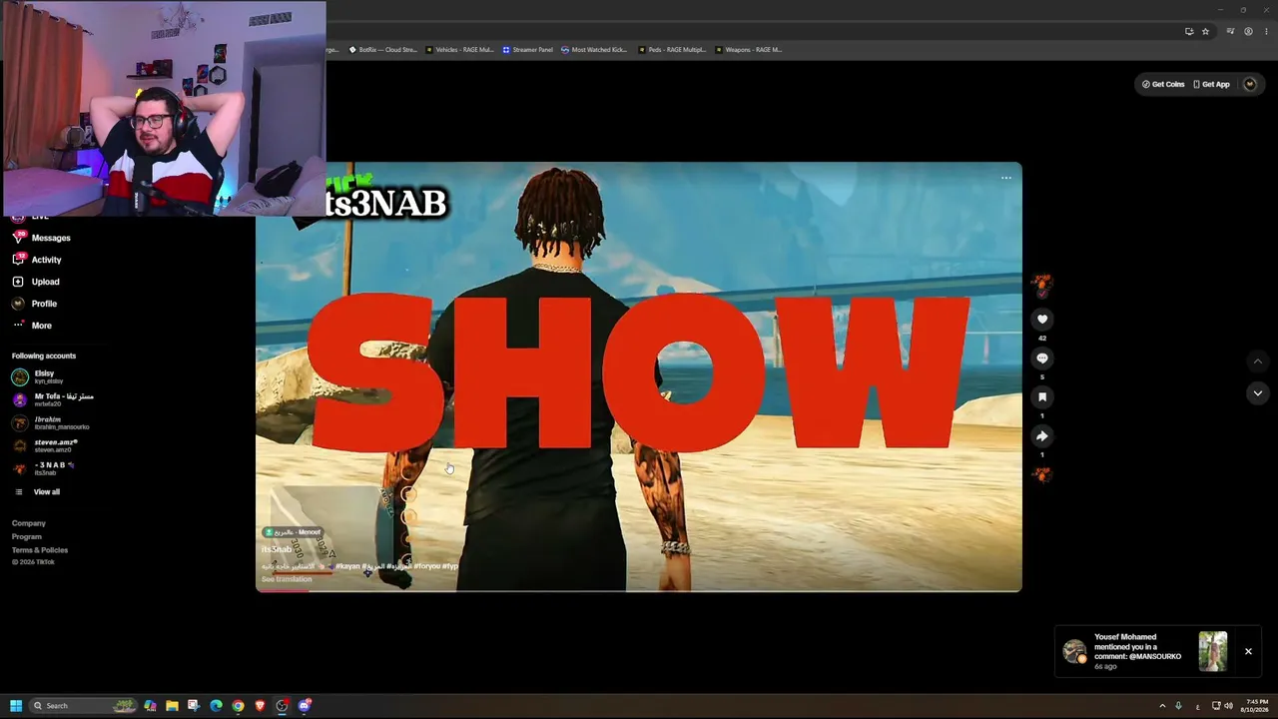This screenshot has height=719, width=1278.
Task: Open the Windows Start menu
Action: point(16,706)
